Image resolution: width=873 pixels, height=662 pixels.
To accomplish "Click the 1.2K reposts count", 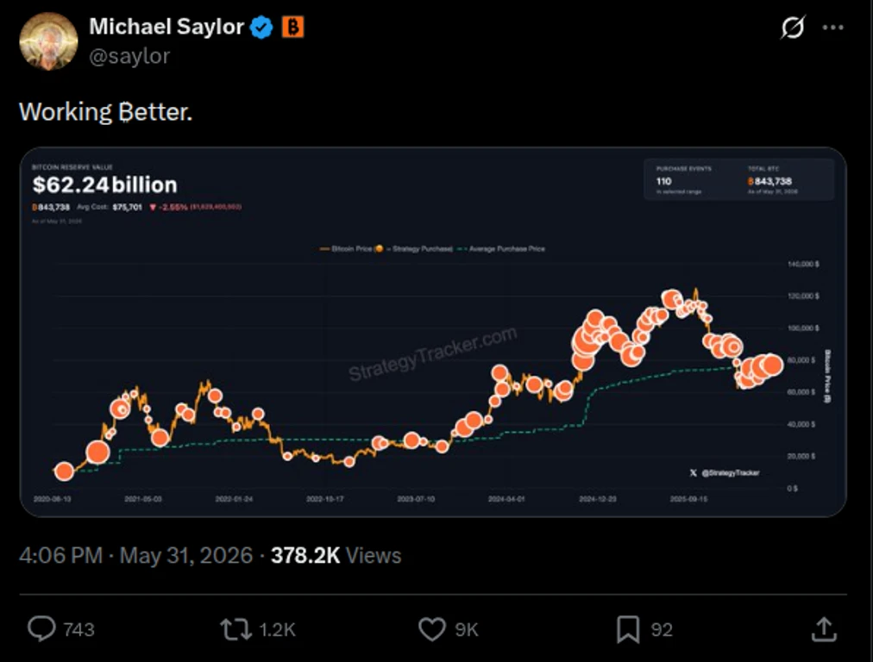I will click(x=277, y=630).
